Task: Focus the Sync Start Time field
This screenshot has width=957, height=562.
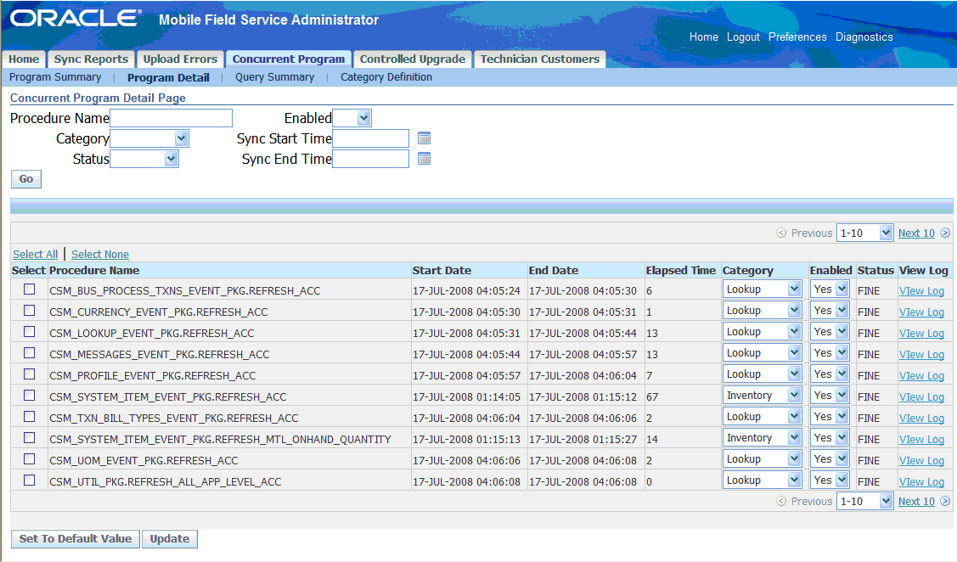Action: click(370, 138)
